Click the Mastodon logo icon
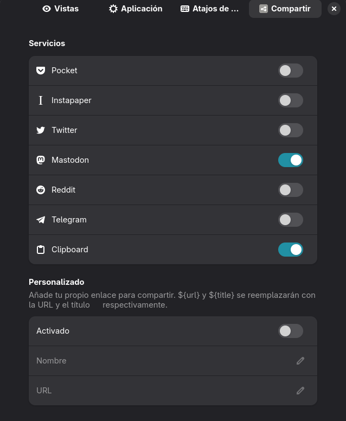Viewport: 346px width, 421px height. click(41, 160)
